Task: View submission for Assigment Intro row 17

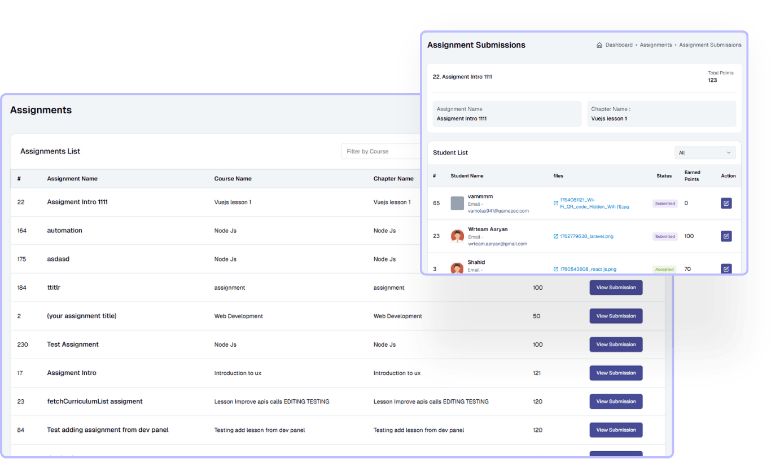Action: 616,373
